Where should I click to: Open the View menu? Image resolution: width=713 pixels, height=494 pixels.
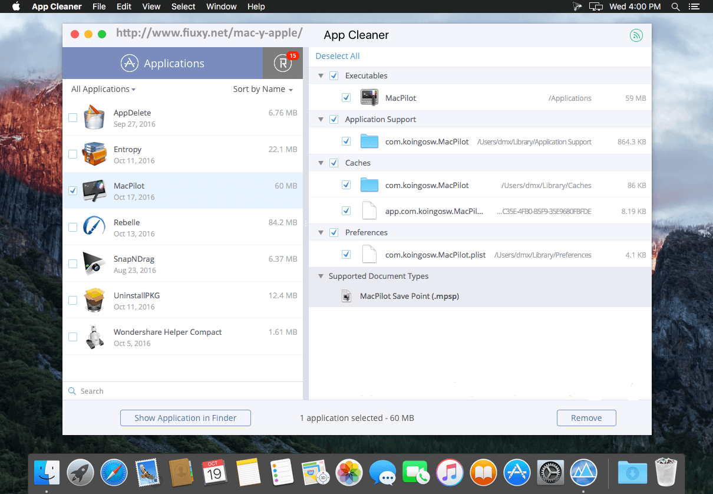point(151,6)
